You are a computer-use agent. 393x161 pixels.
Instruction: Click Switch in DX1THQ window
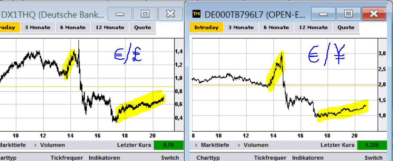(x=170, y=158)
